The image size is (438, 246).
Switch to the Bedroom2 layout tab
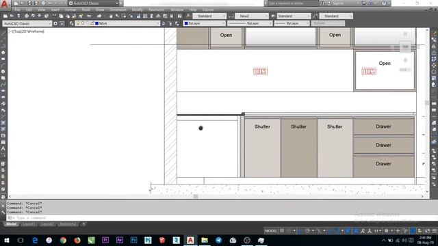pos(68,224)
